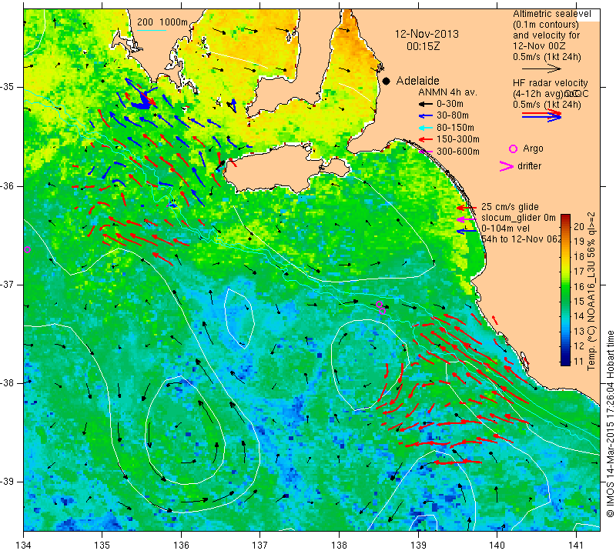Click the 'Altimetric sealevel' legend text
The height and width of the screenshot is (554, 616).
tap(552, 14)
